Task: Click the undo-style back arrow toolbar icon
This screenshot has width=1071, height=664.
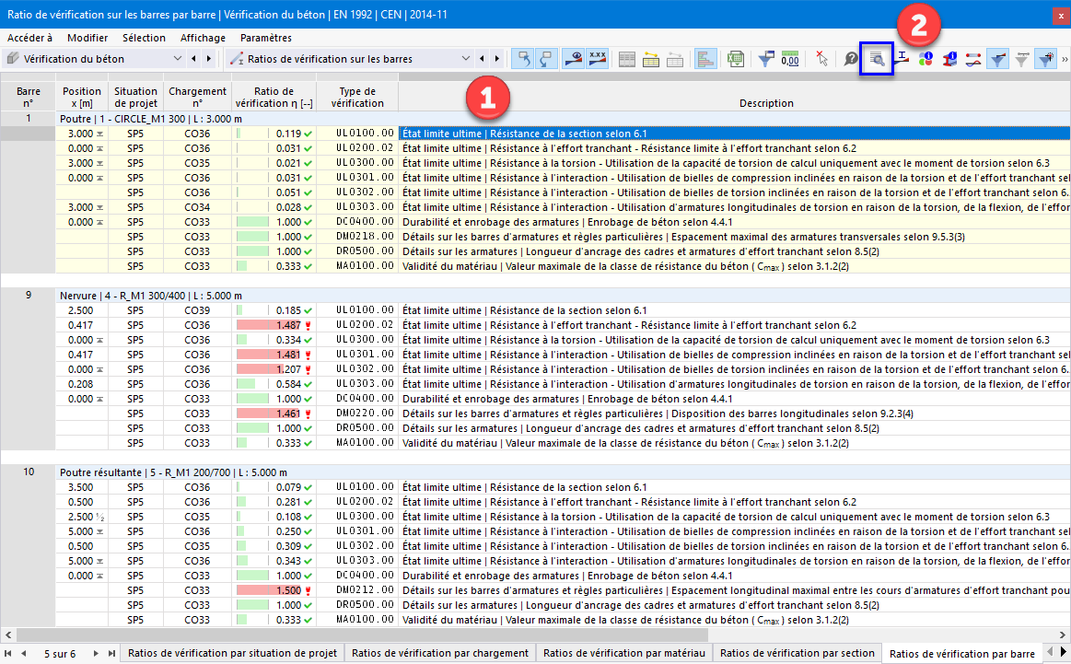Action: pyautogui.click(x=523, y=59)
